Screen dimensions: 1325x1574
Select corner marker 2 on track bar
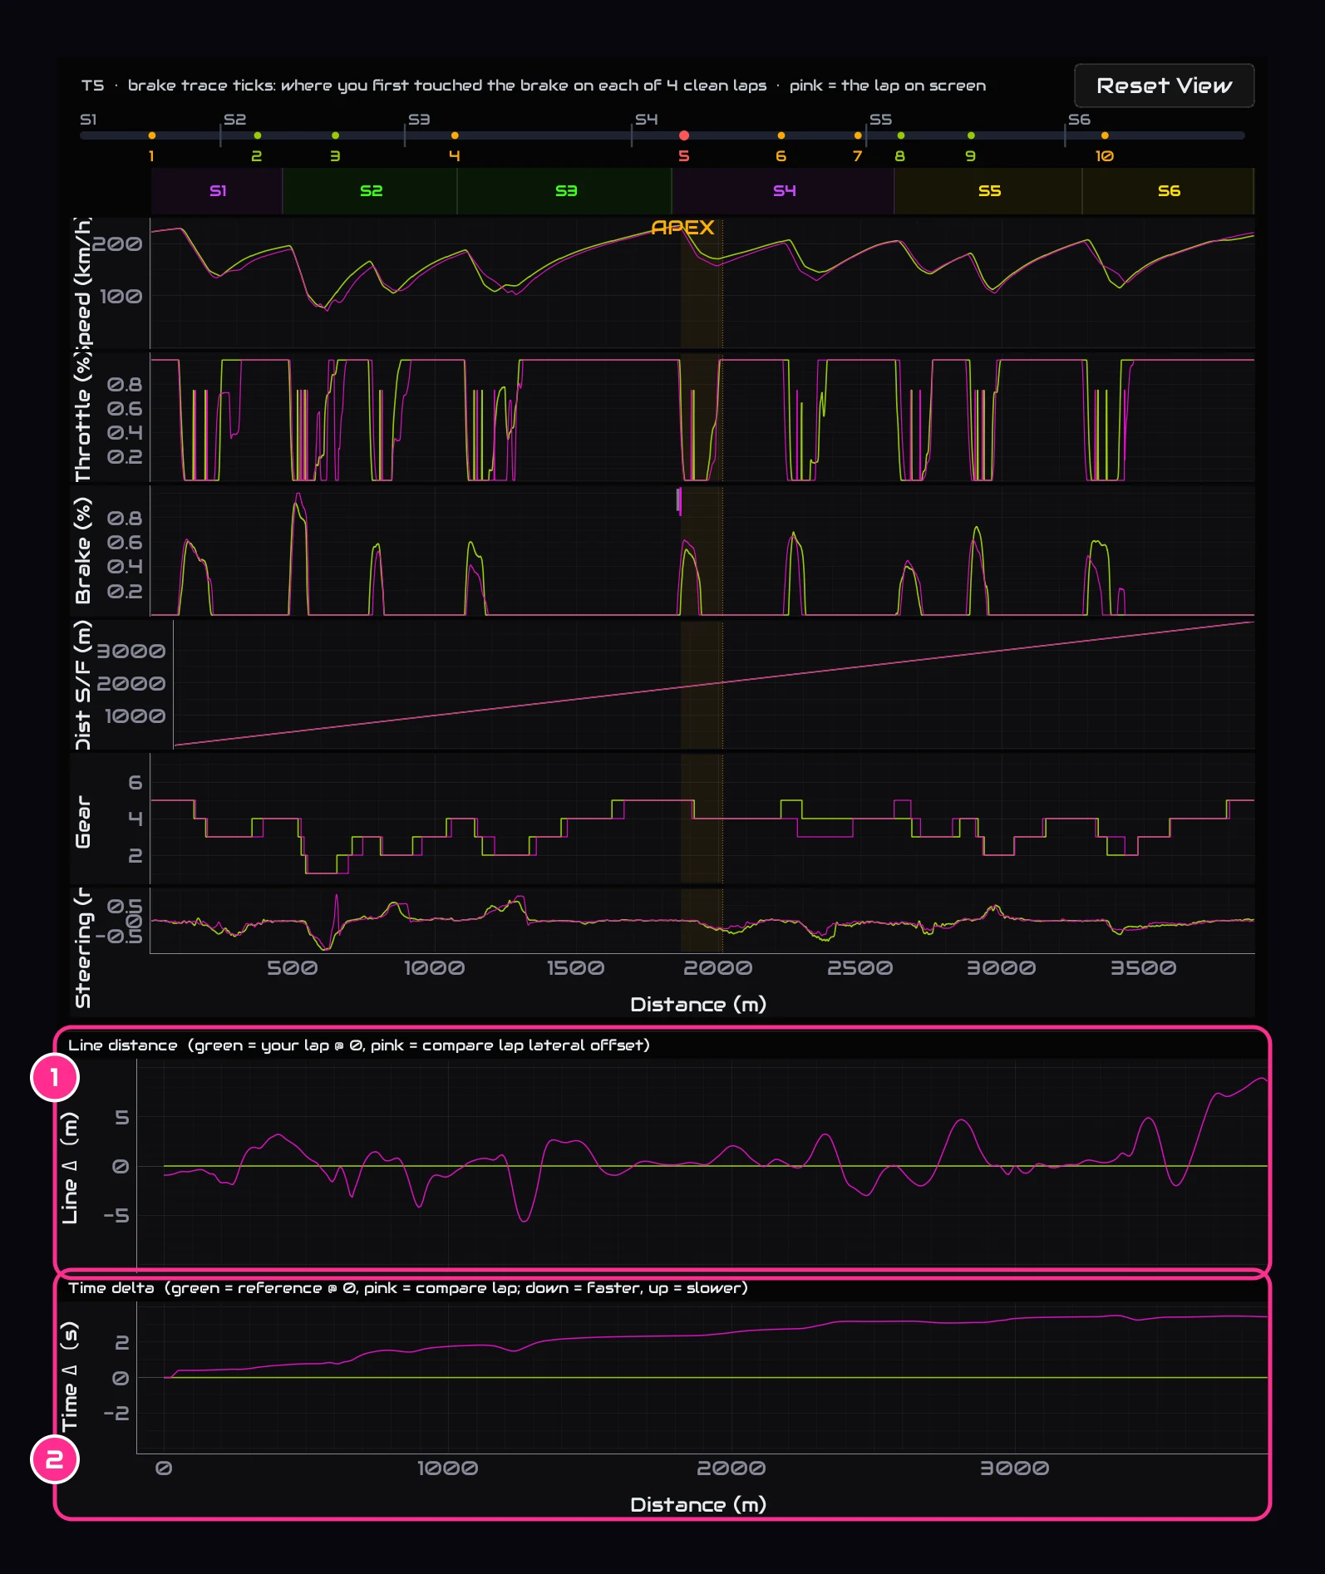257,135
